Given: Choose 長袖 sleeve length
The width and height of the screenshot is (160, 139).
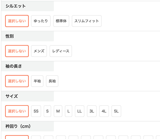Looking at the screenshot, I should tap(52, 81).
